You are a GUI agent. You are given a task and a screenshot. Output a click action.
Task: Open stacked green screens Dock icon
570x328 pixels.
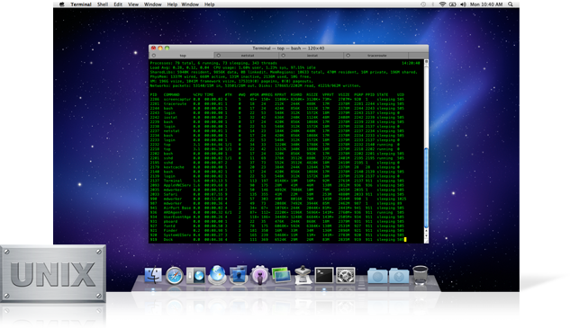click(x=281, y=275)
